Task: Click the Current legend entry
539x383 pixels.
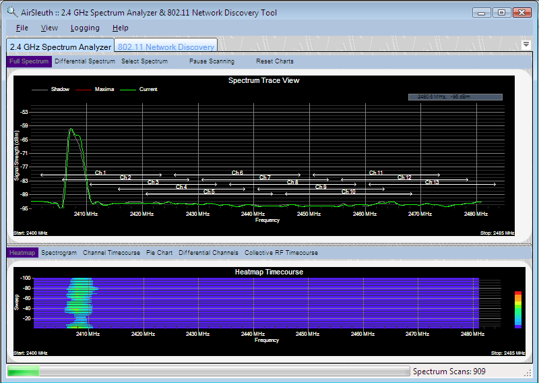Action: (139, 89)
